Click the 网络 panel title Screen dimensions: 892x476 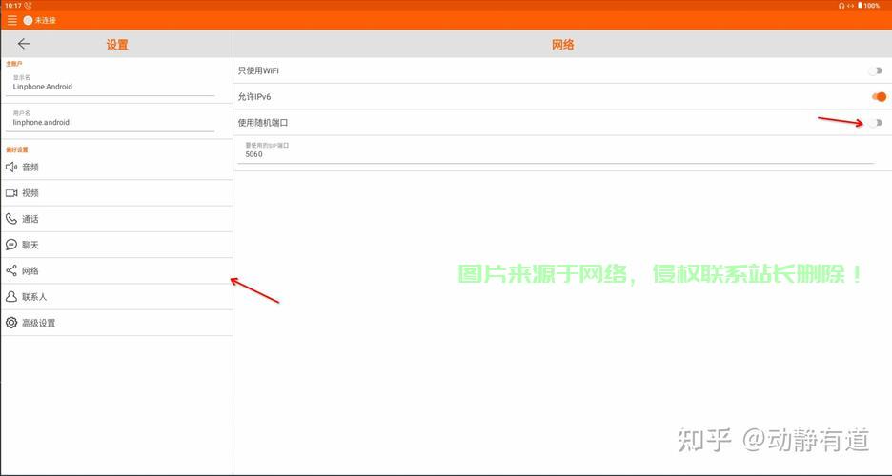pos(562,45)
